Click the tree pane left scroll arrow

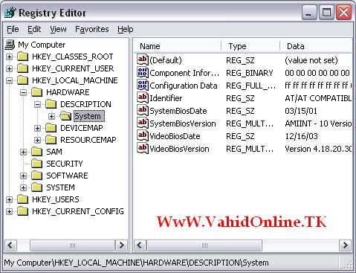pyautogui.click(x=10, y=245)
